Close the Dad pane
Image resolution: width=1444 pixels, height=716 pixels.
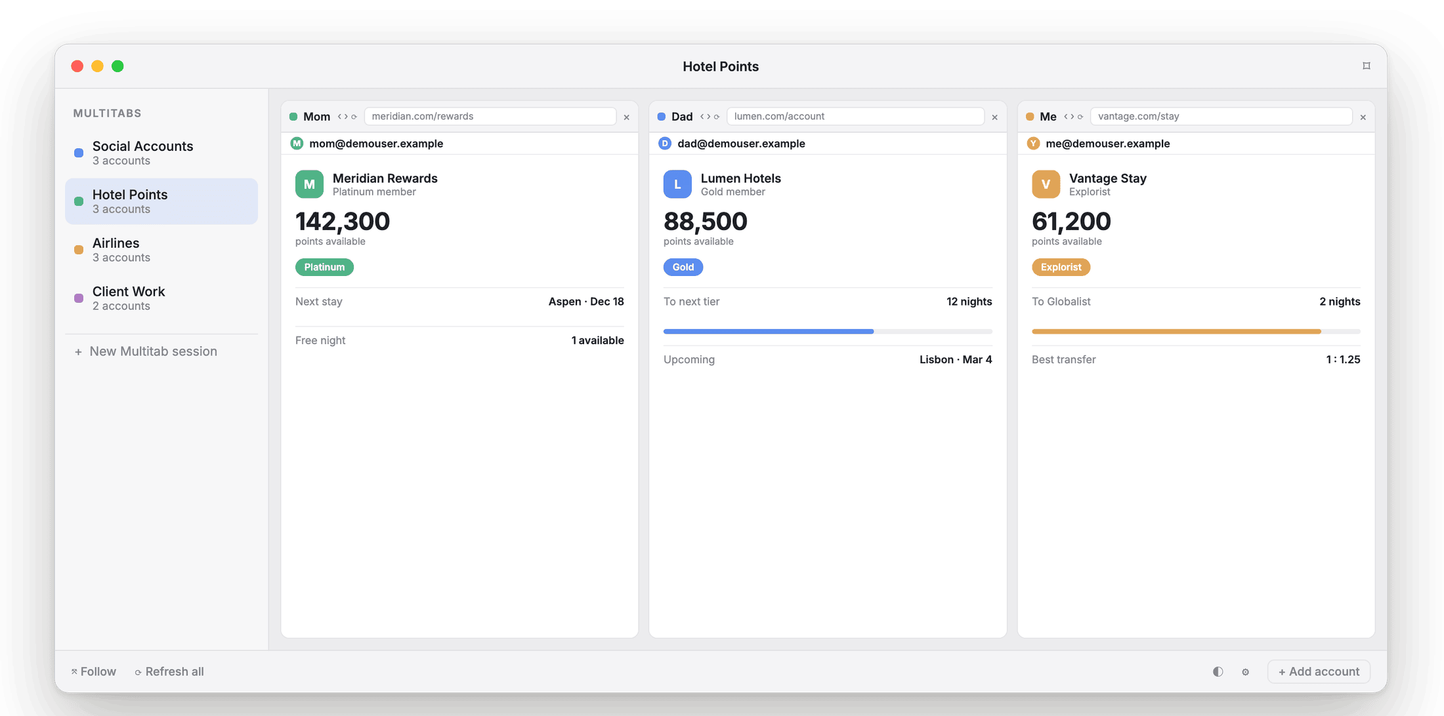pyautogui.click(x=995, y=117)
